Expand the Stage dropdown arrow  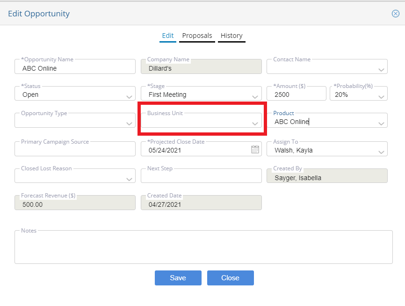[x=255, y=97]
